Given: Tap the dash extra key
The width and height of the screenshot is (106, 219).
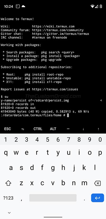Looking at the screenshot, I should pyautogui.click(x=68, y=129).
